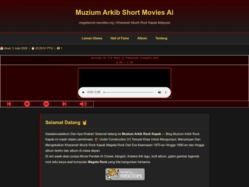Open the native player three-dot options menu

pos(166,92)
